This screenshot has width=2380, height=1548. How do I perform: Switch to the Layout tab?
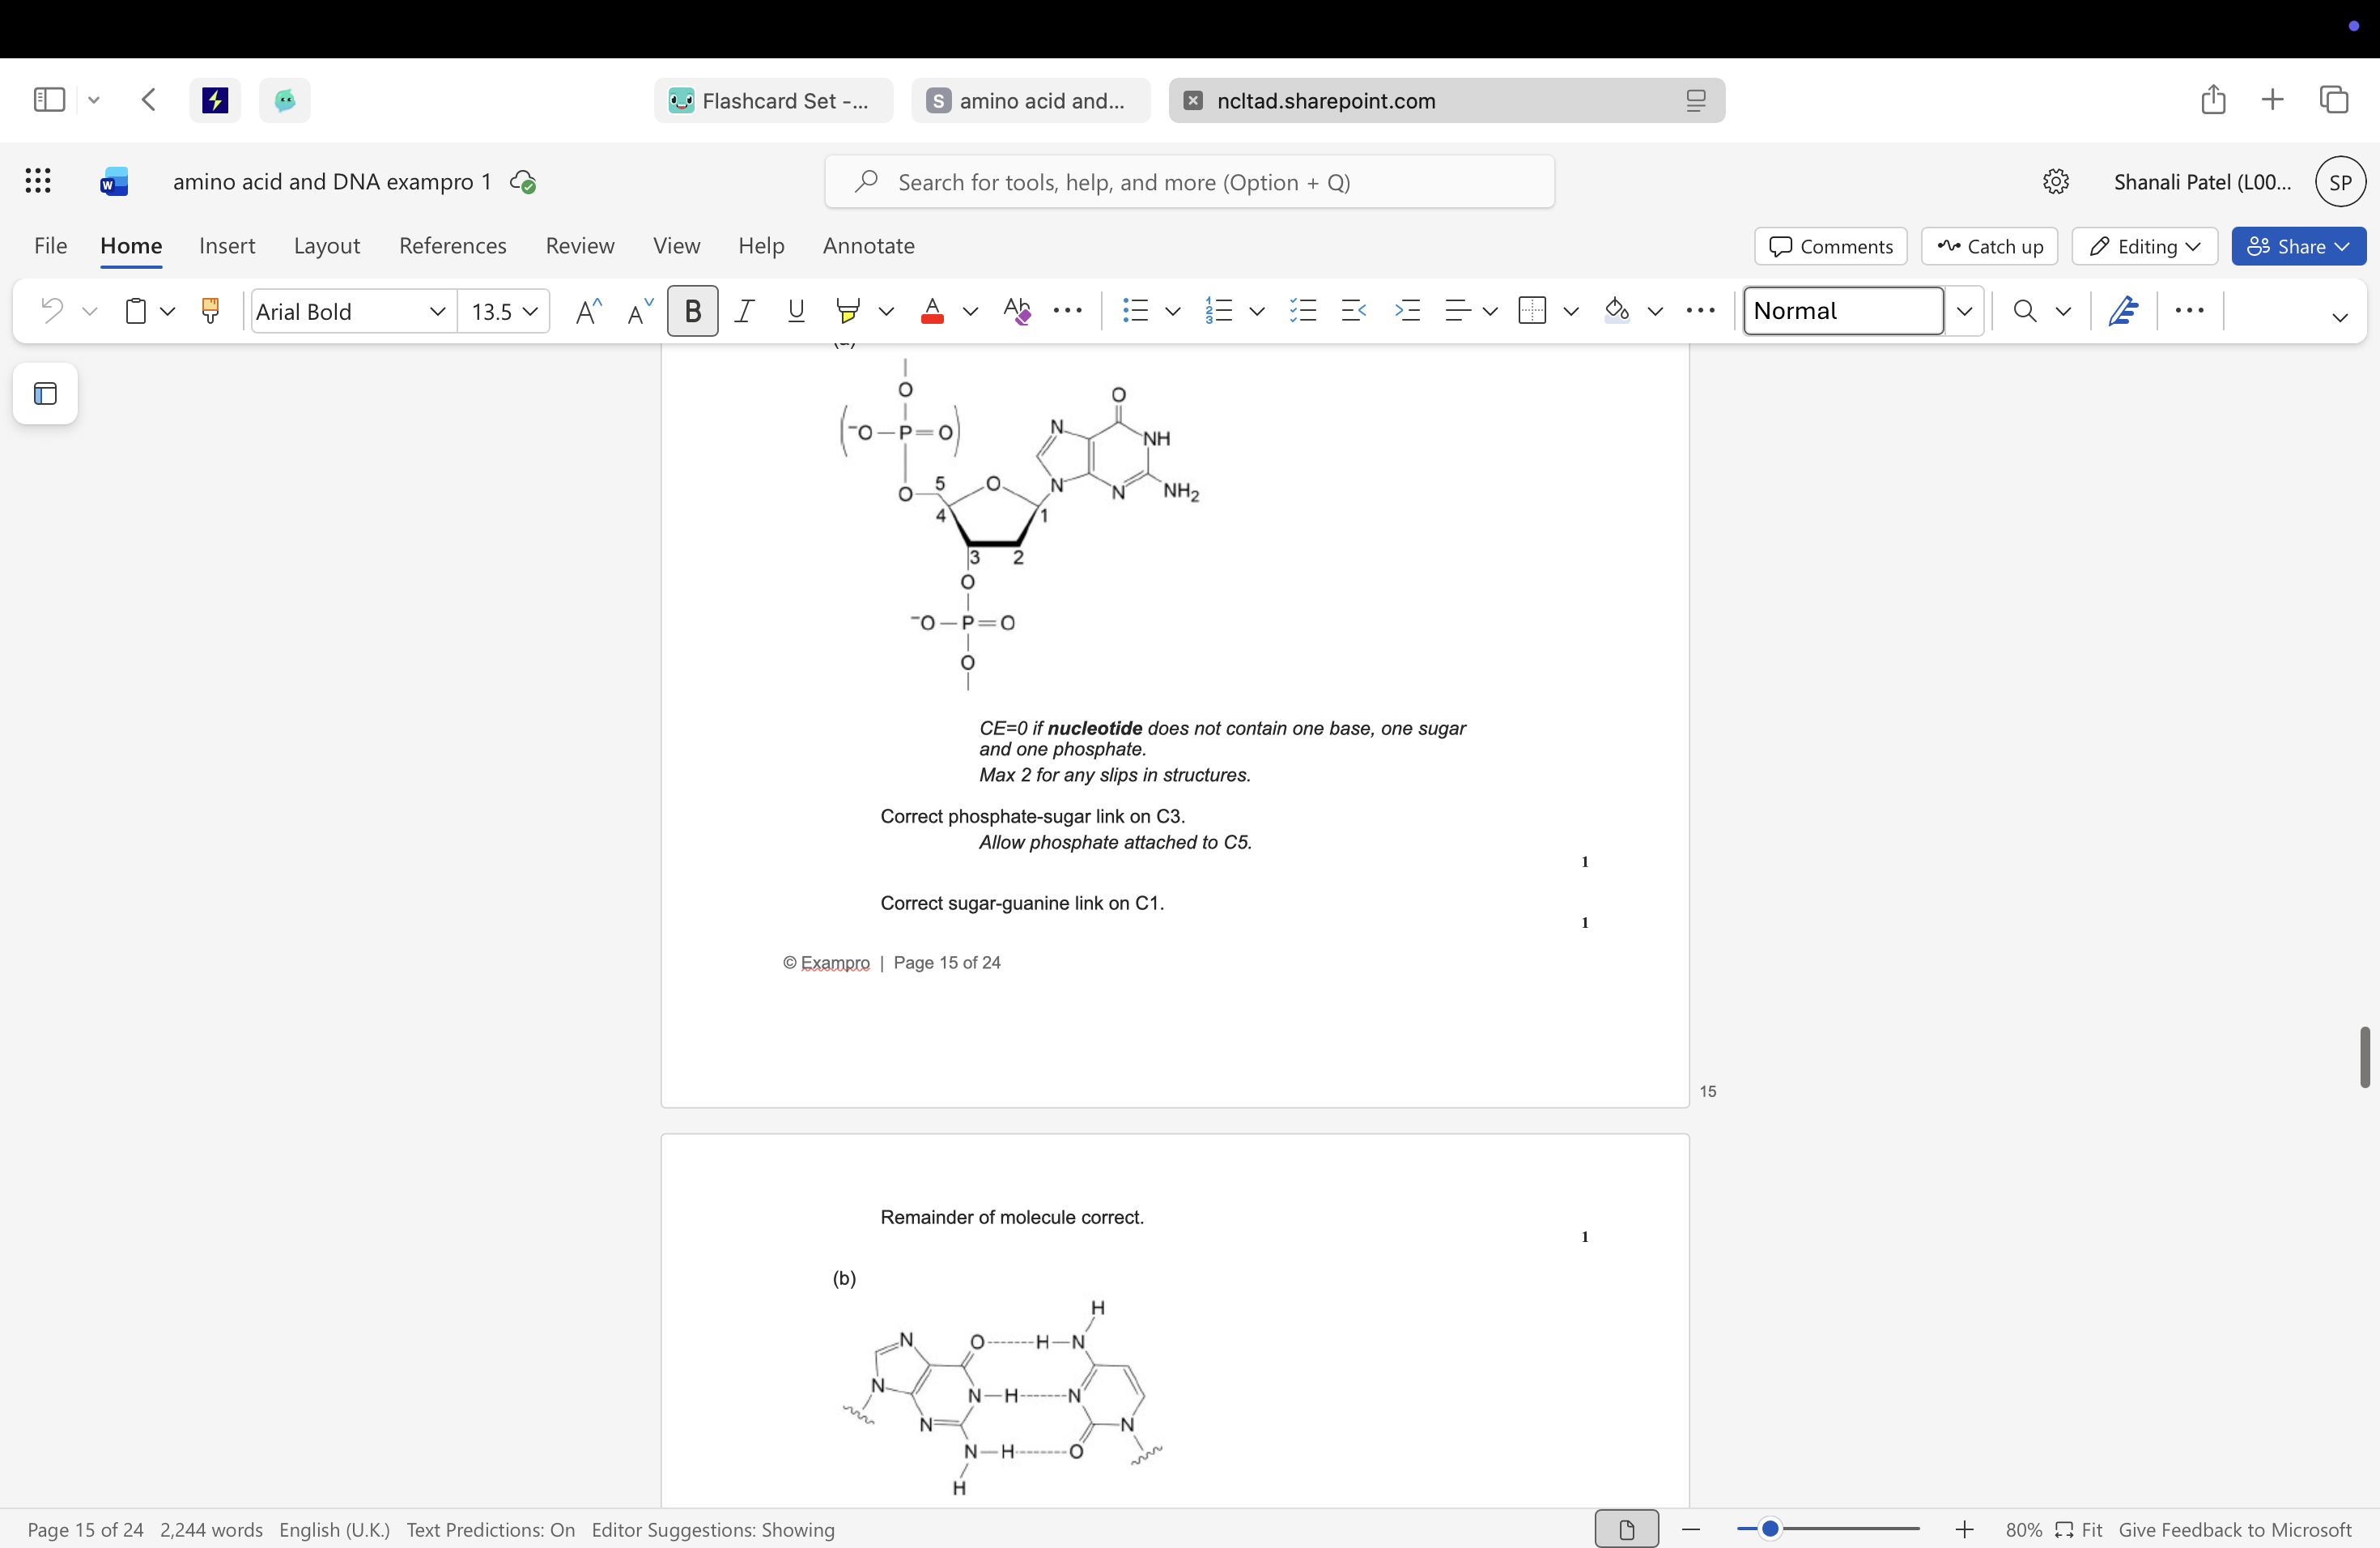(327, 245)
